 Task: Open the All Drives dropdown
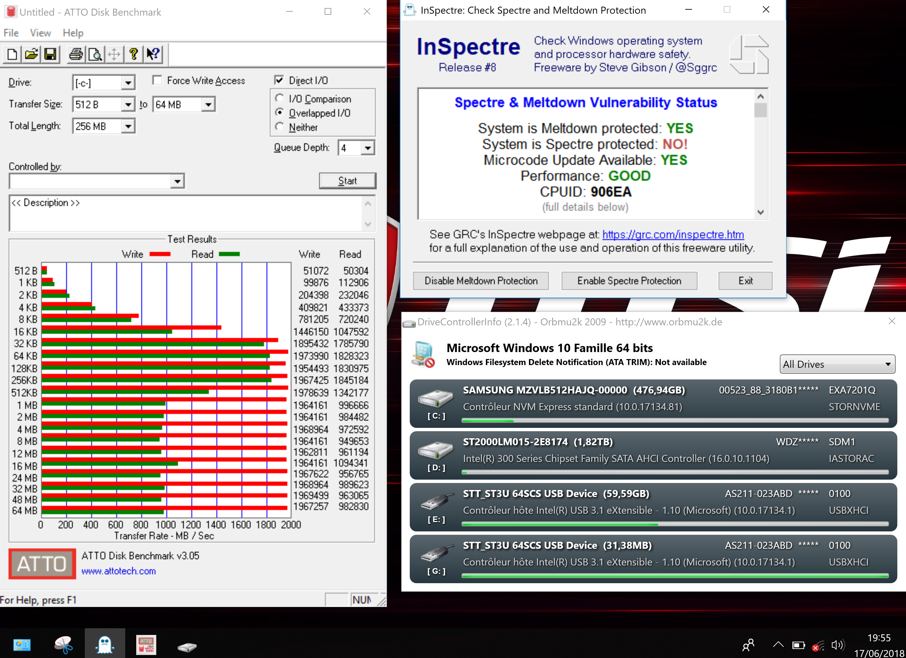pyautogui.click(x=837, y=364)
